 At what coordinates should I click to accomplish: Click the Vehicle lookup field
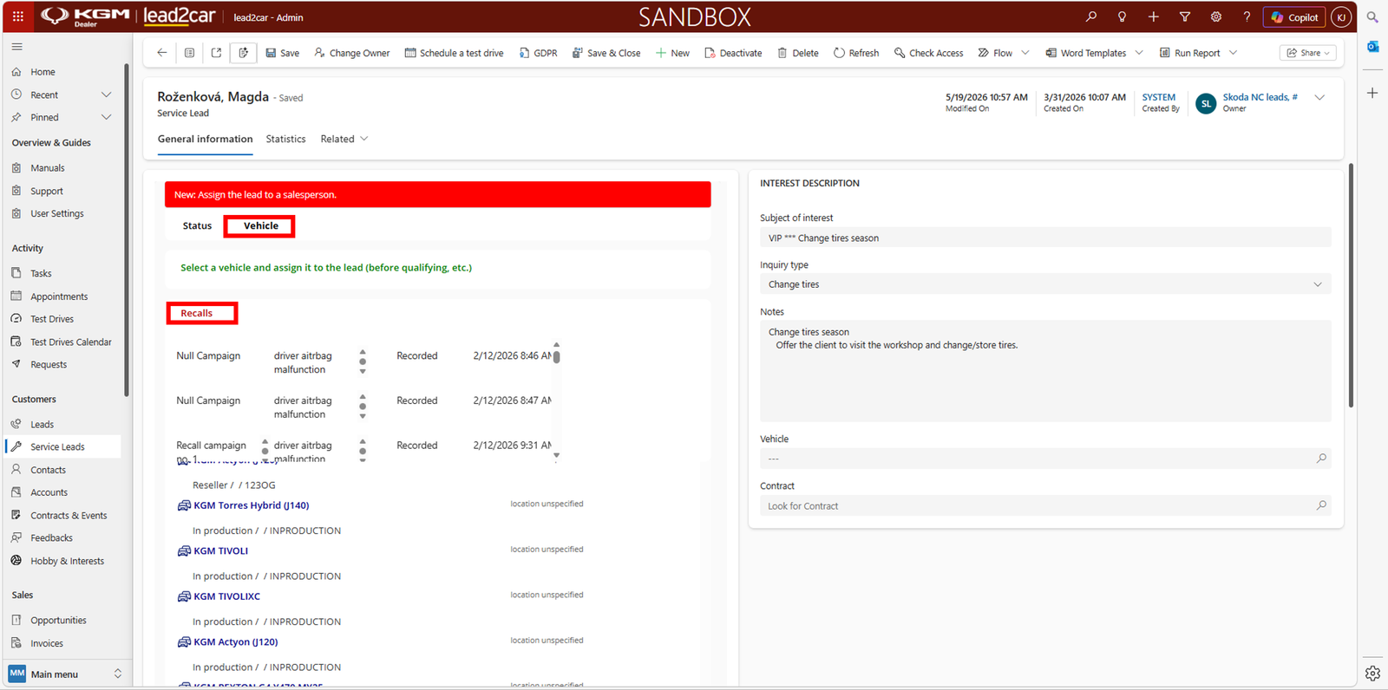point(1045,459)
